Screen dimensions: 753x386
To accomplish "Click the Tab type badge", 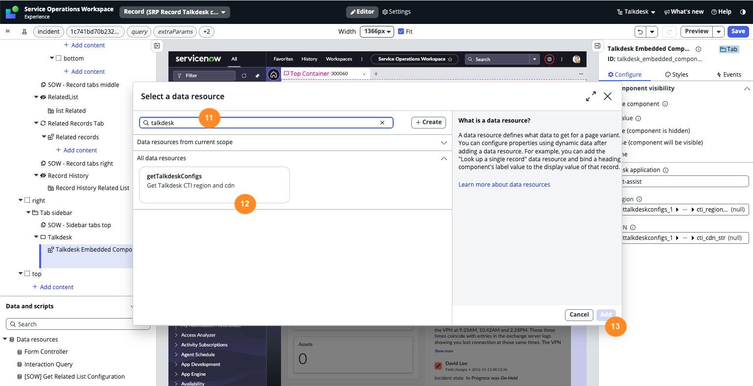I will click(729, 49).
